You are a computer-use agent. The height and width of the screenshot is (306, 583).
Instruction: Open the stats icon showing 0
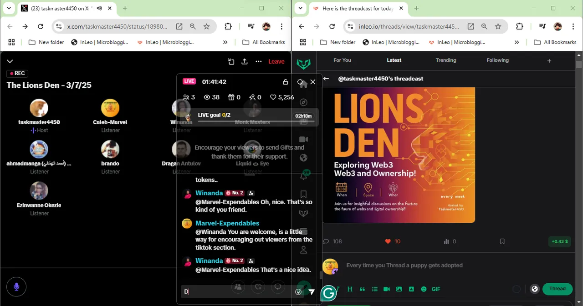pos(450,241)
